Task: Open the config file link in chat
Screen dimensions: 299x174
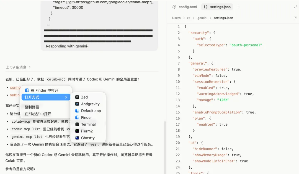Action: [15, 87]
